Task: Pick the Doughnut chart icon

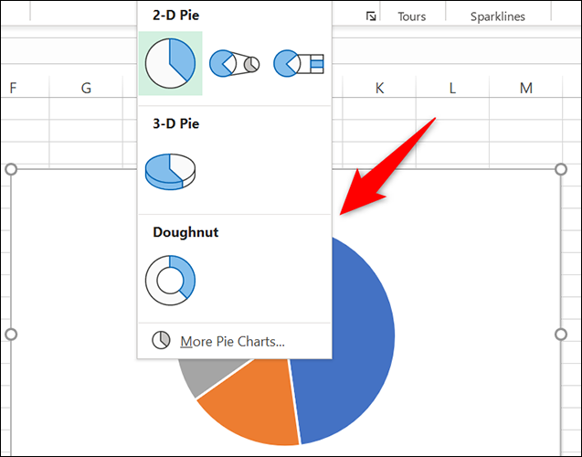Action: (x=170, y=279)
